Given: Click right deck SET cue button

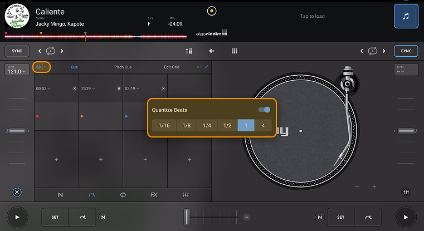Looking at the screenshot, I should [x=341, y=217].
